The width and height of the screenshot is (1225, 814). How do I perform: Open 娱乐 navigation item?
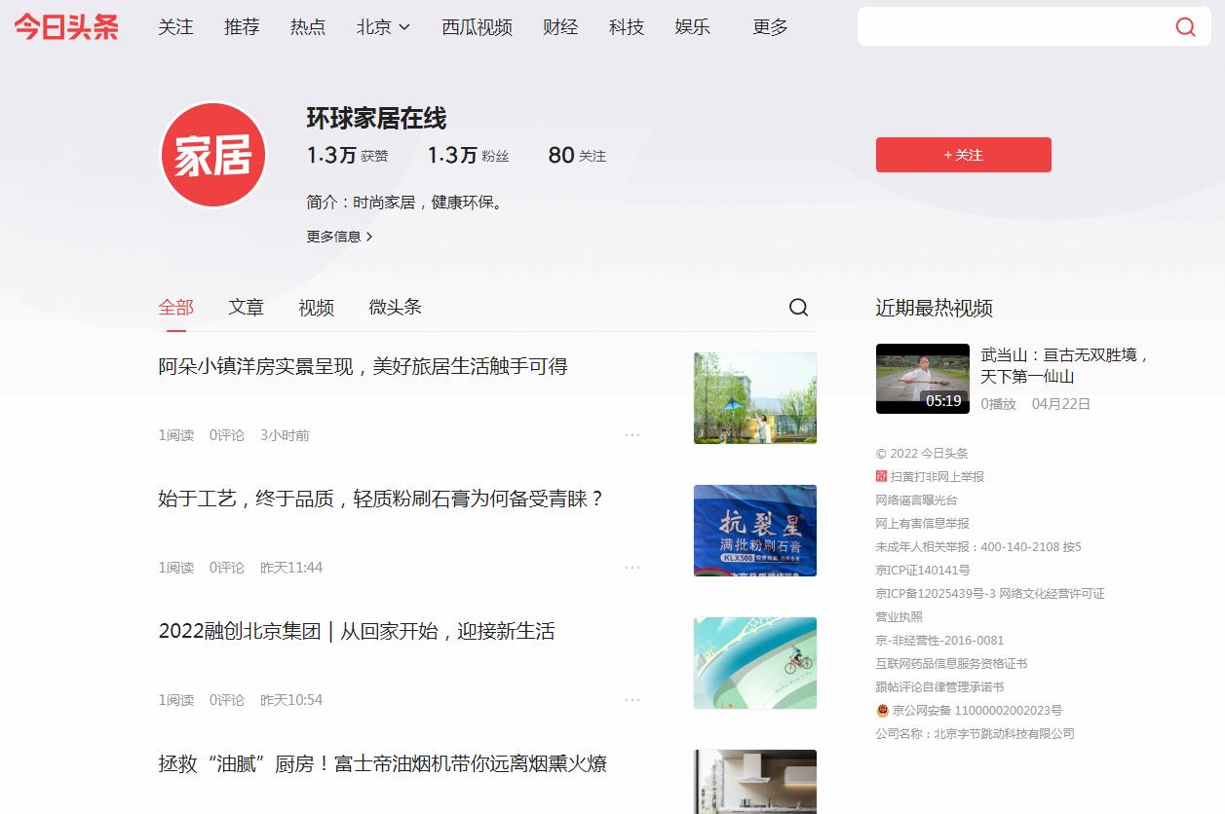click(692, 27)
